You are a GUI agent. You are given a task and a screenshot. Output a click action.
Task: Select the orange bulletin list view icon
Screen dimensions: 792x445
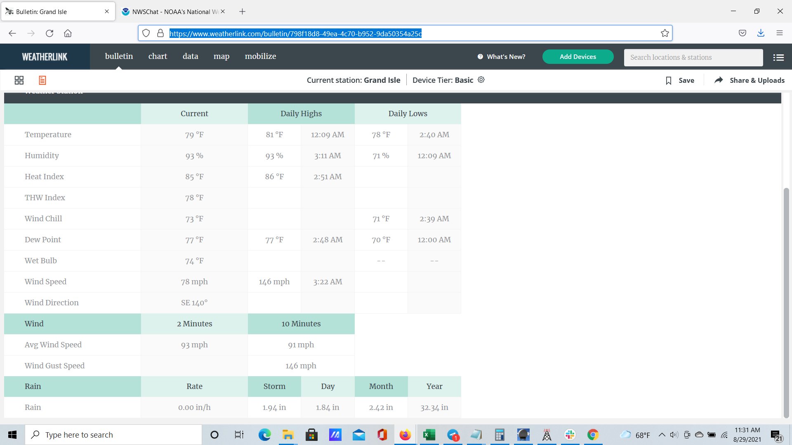coord(42,80)
